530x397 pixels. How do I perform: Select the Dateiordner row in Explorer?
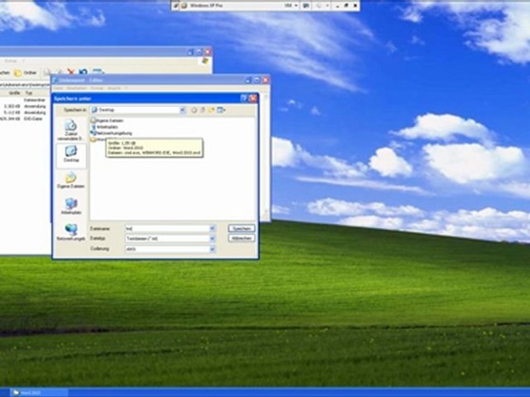coord(35,100)
